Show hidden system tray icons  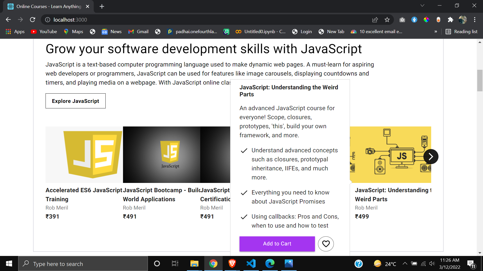tap(405, 263)
